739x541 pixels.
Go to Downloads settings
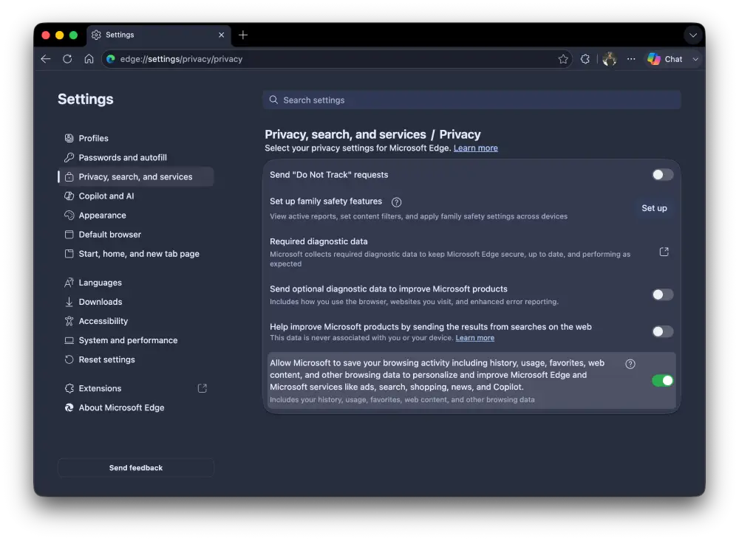(136, 302)
